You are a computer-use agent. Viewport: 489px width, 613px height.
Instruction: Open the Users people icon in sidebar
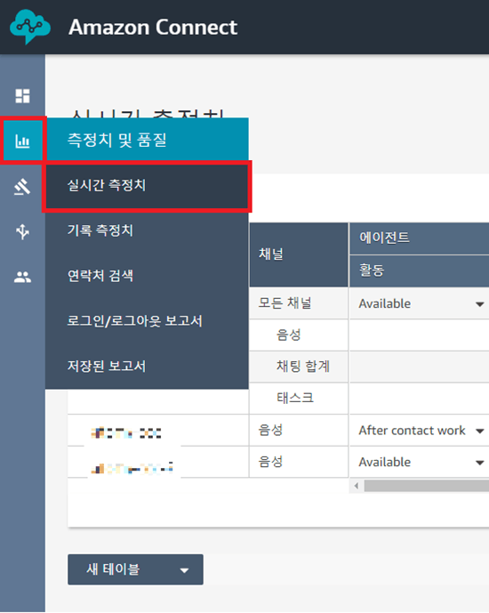22,278
